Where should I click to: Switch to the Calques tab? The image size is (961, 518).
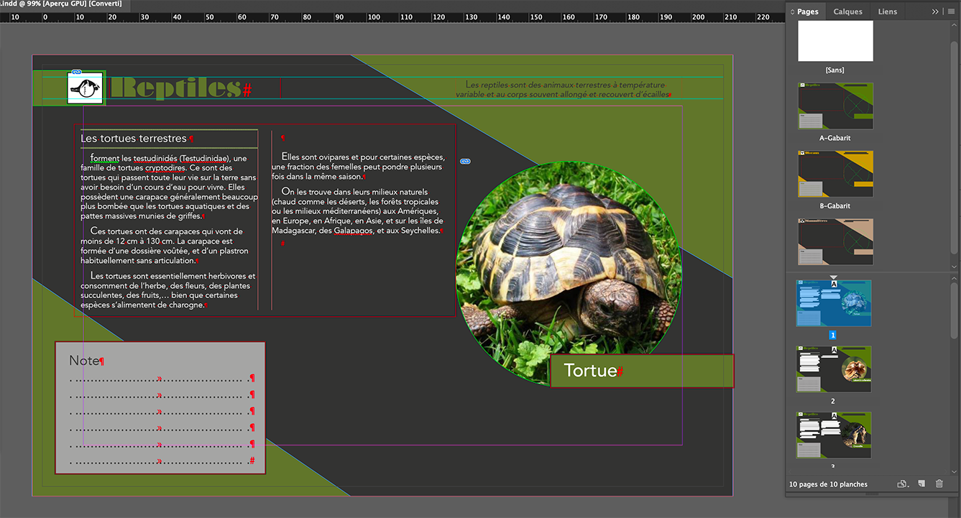point(847,11)
